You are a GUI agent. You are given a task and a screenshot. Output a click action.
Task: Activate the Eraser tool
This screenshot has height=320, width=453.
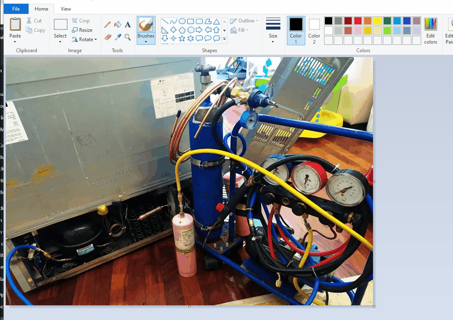pos(108,37)
